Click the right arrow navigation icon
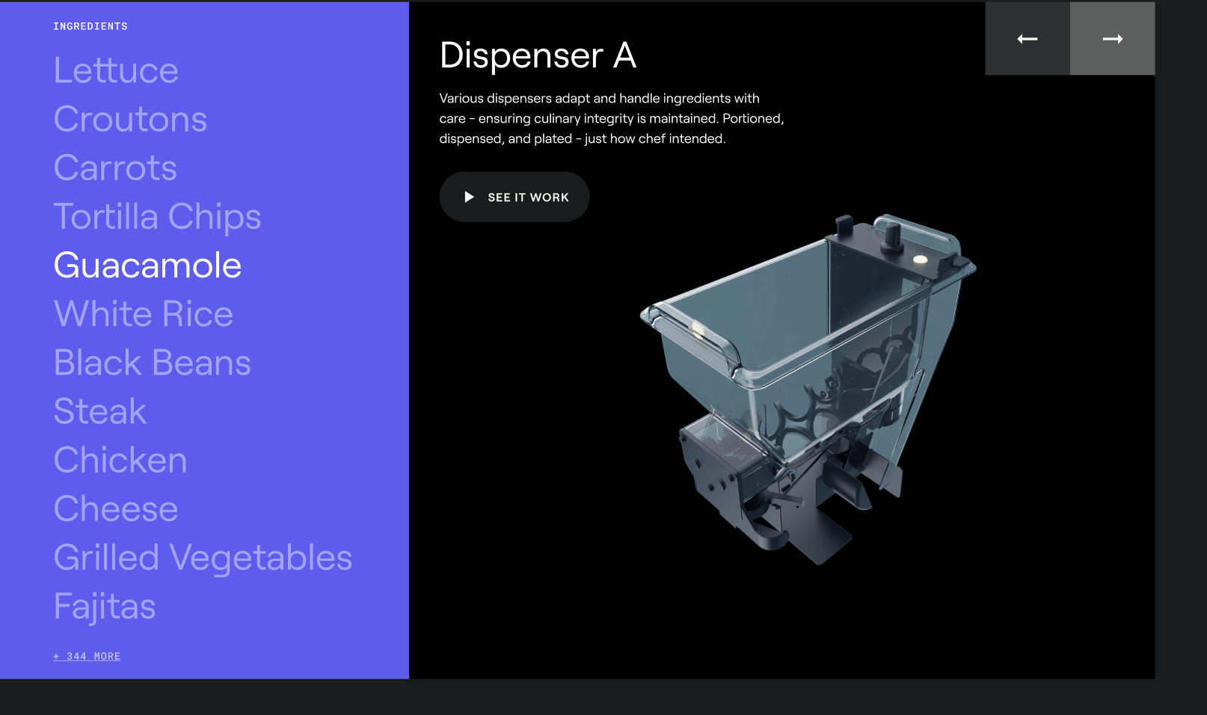The height and width of the screenshot is (715, 1207). [x=1112, y=38]
